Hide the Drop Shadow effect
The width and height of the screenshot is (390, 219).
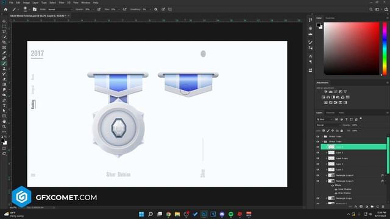click(336, 193)
